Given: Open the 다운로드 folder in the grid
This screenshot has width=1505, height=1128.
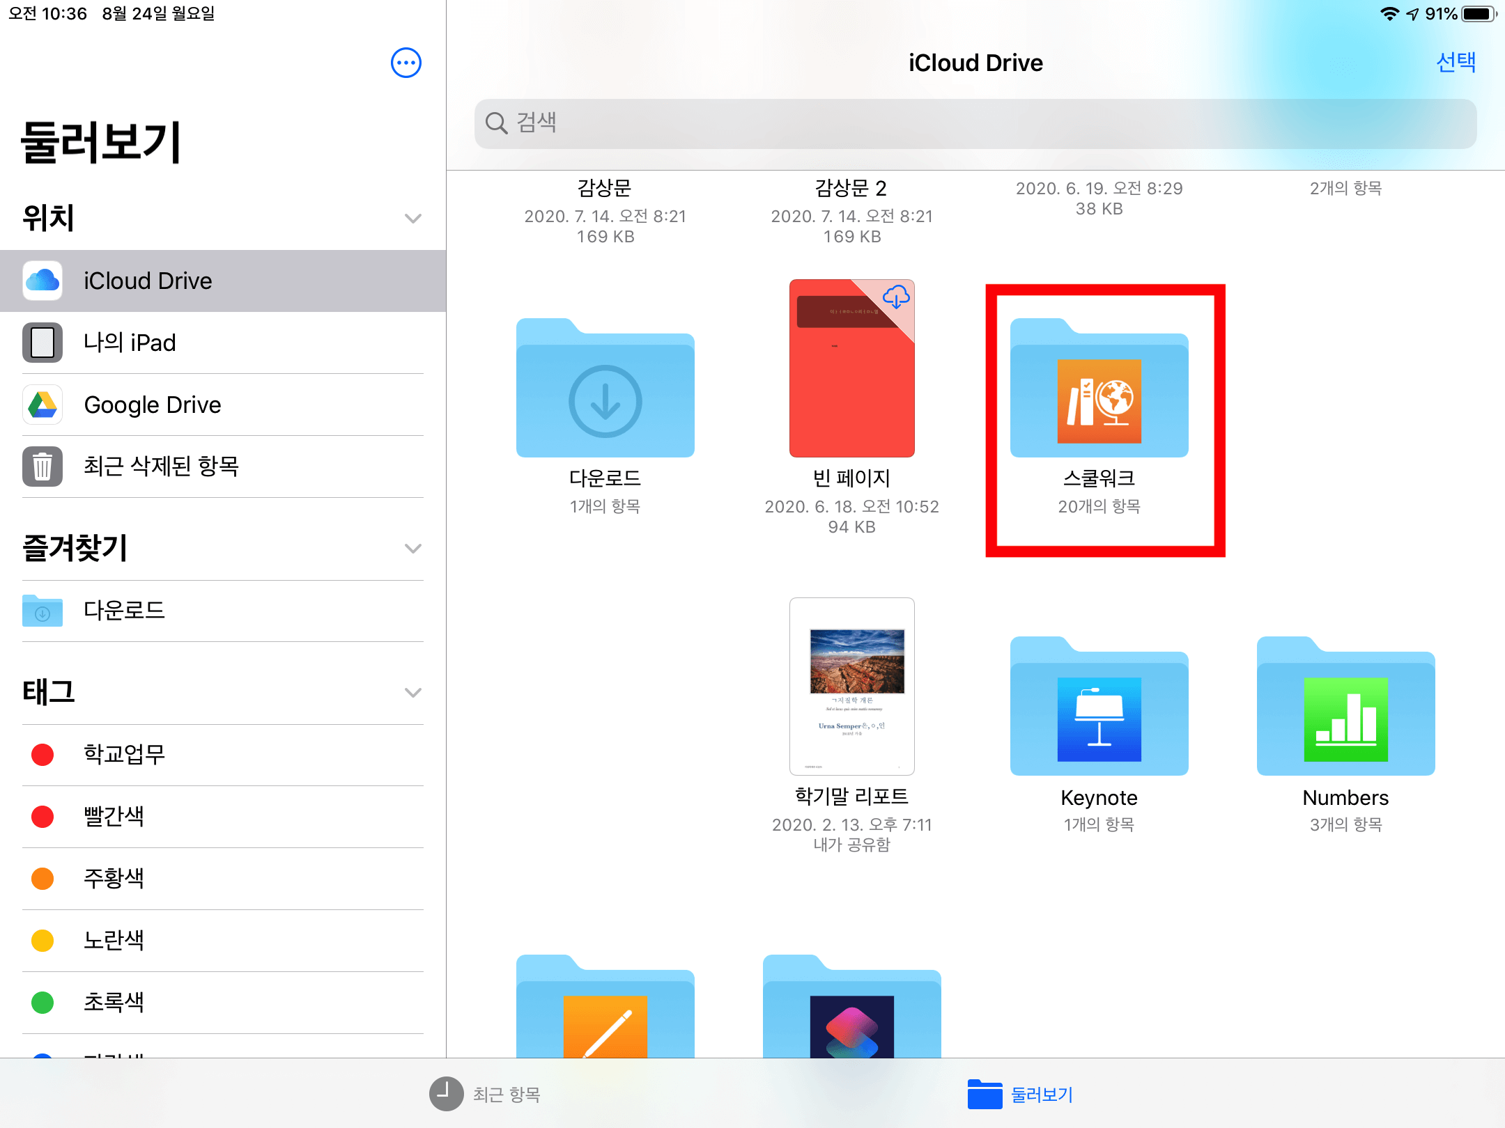Looking at the screenshot, I should point(605,389).
